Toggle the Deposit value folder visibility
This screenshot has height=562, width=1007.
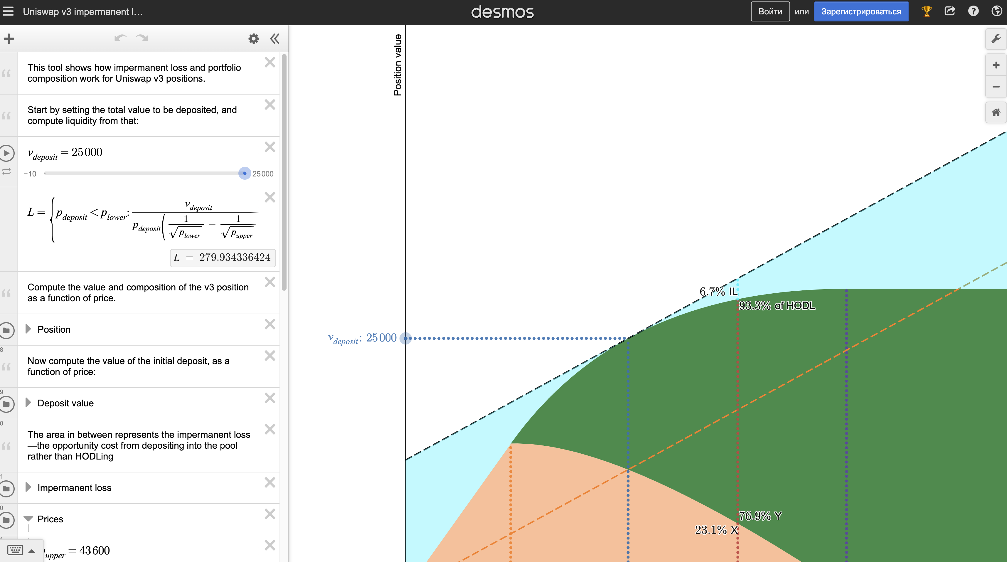click(x=7, y=404)
